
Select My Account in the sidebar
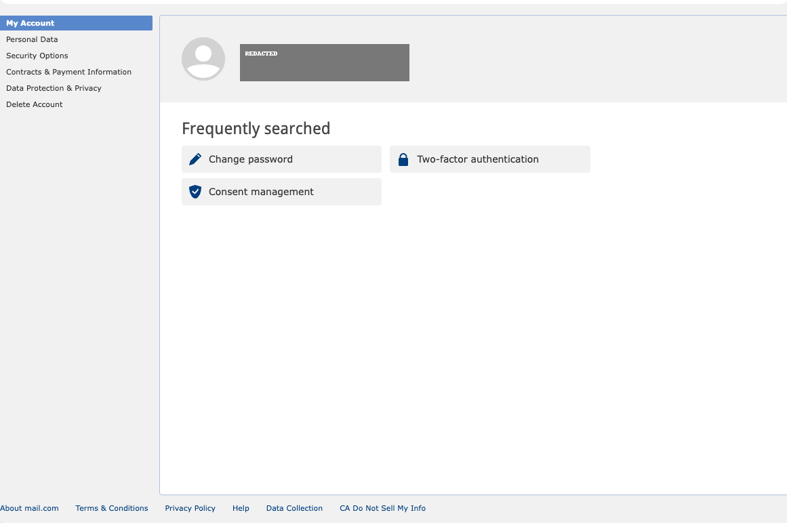coord(77,23)
